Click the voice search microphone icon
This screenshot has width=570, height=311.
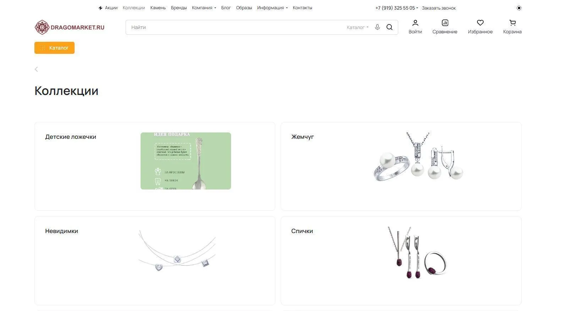coord(377,27)
